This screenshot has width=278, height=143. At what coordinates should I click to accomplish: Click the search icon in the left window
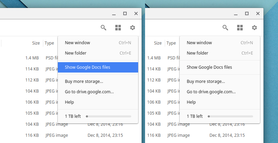pyautogui.click(x=103, y=28)
